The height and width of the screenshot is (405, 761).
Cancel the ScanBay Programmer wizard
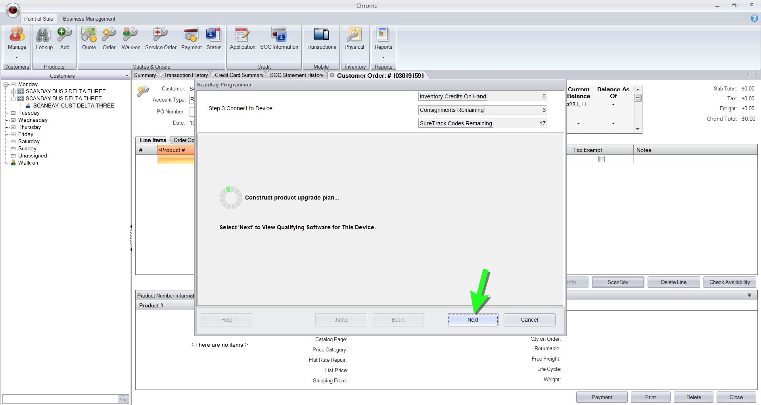click(x=529, y=320)
